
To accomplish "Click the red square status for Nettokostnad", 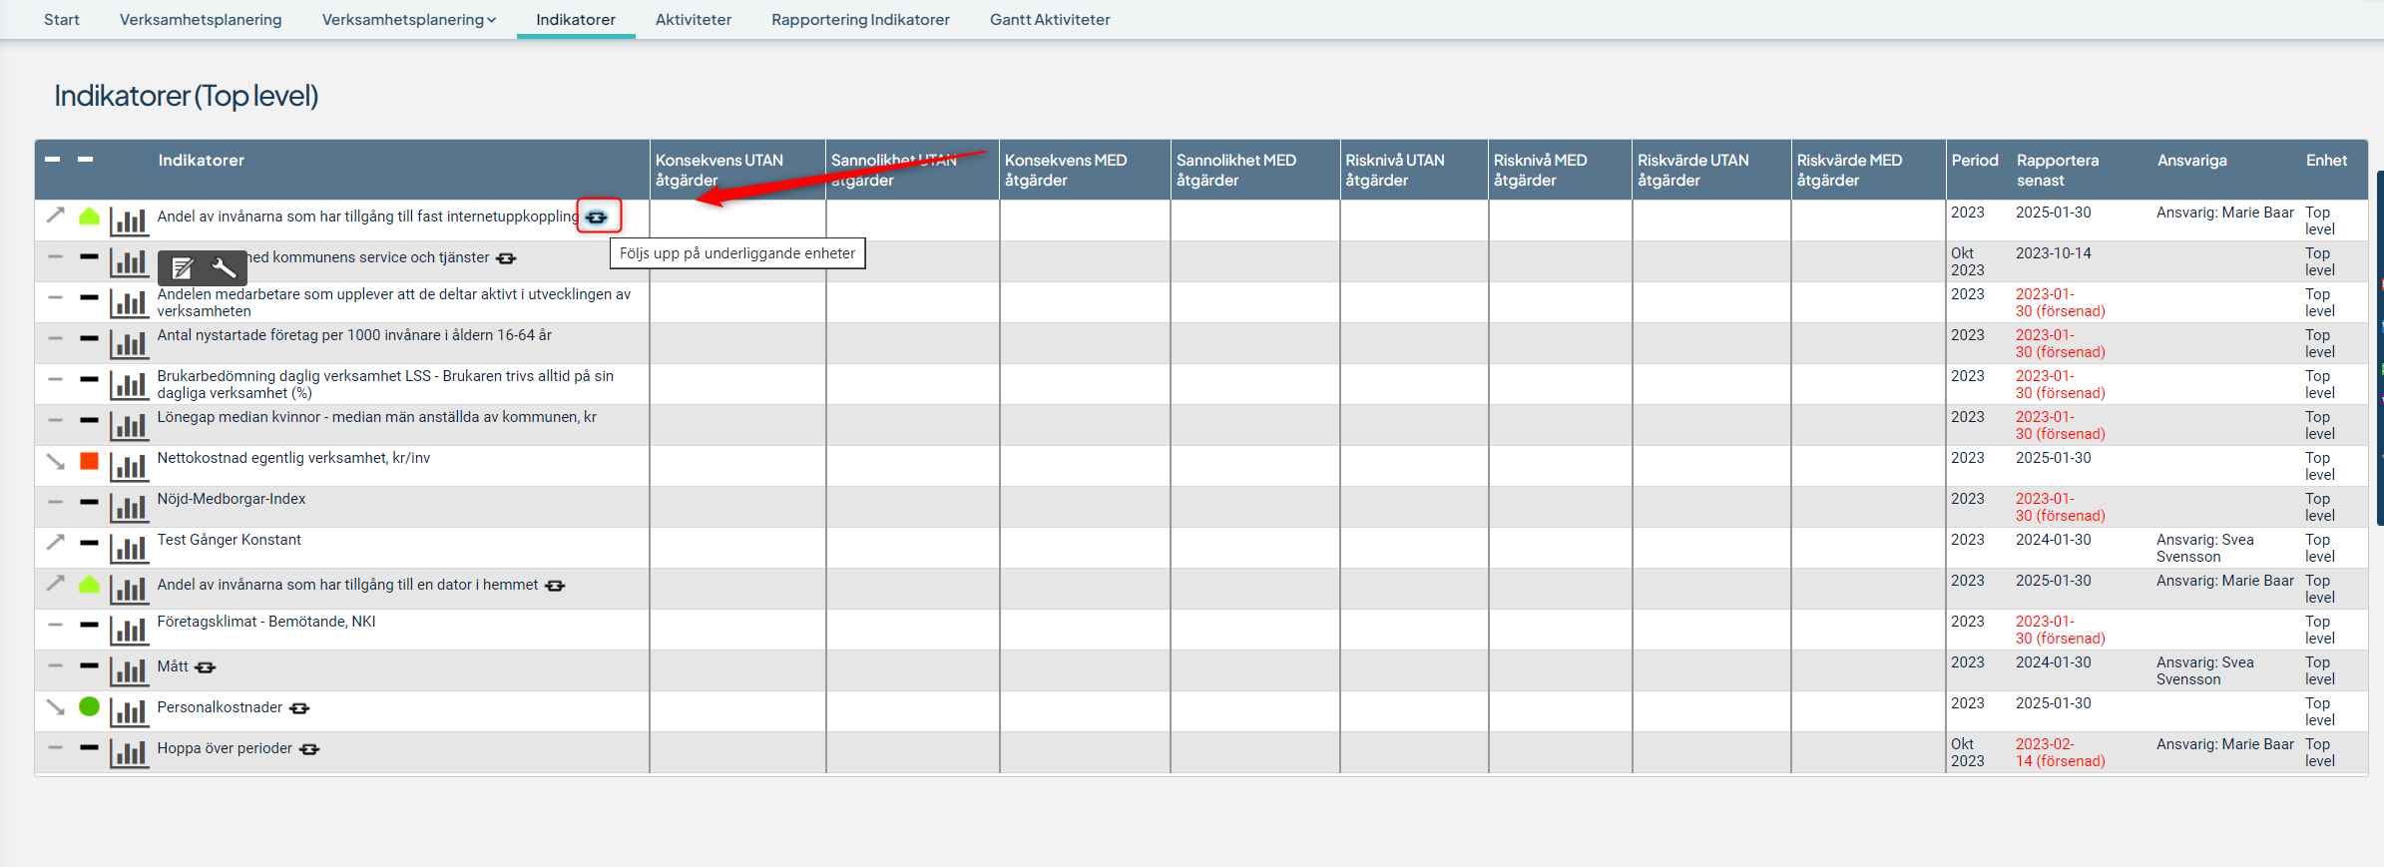I will 89,461.
